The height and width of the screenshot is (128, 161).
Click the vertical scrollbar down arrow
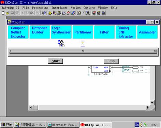click(152, 103)
